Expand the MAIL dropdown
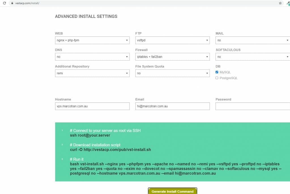 pos(252,40)
